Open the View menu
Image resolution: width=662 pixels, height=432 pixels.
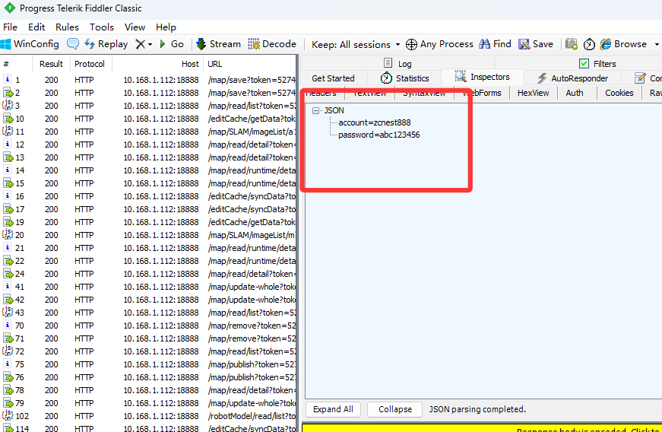point(135,27)
